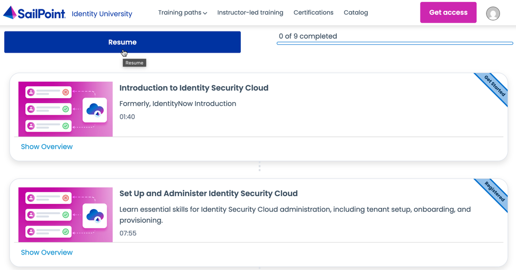The image size is (516, 270).
Task: Select the Introduction course thumbnail image
Action: click(x=66, y=109)
